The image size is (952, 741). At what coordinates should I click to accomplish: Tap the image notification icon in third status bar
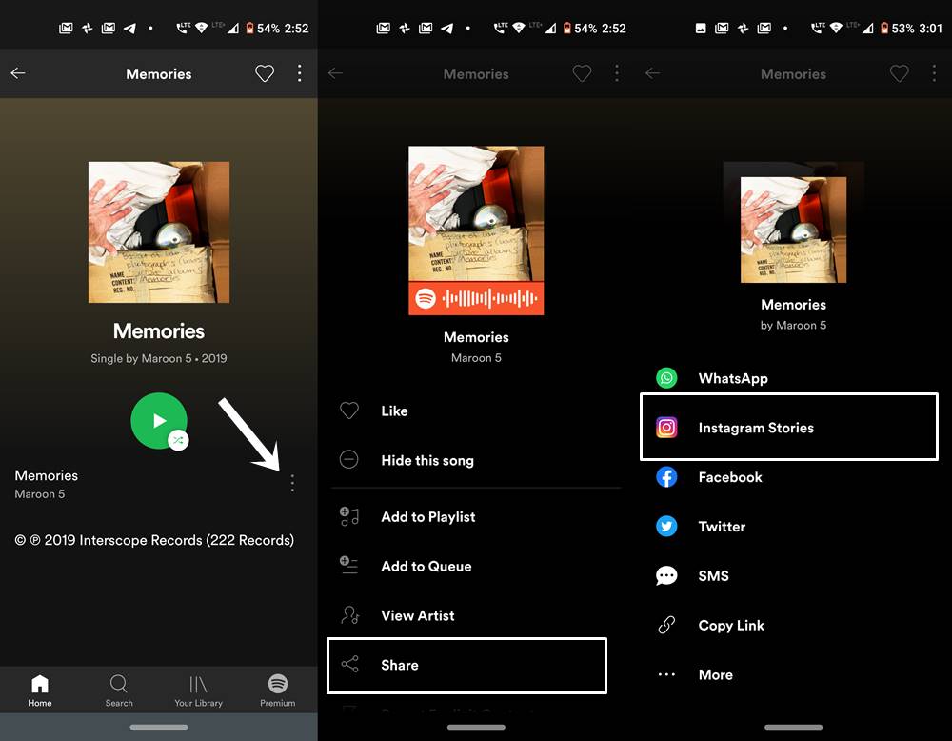pos(701,28)
